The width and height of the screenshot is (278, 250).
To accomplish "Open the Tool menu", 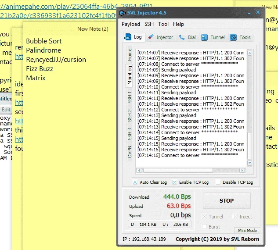I will 163,24.
